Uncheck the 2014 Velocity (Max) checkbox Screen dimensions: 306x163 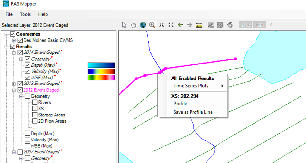27,71
